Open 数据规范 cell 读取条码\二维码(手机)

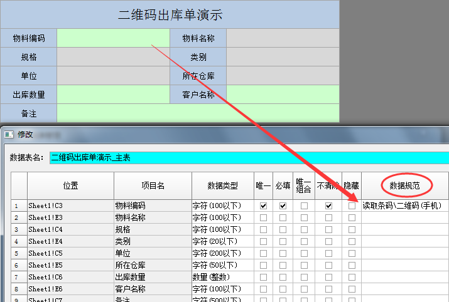[x=405, y=206]
